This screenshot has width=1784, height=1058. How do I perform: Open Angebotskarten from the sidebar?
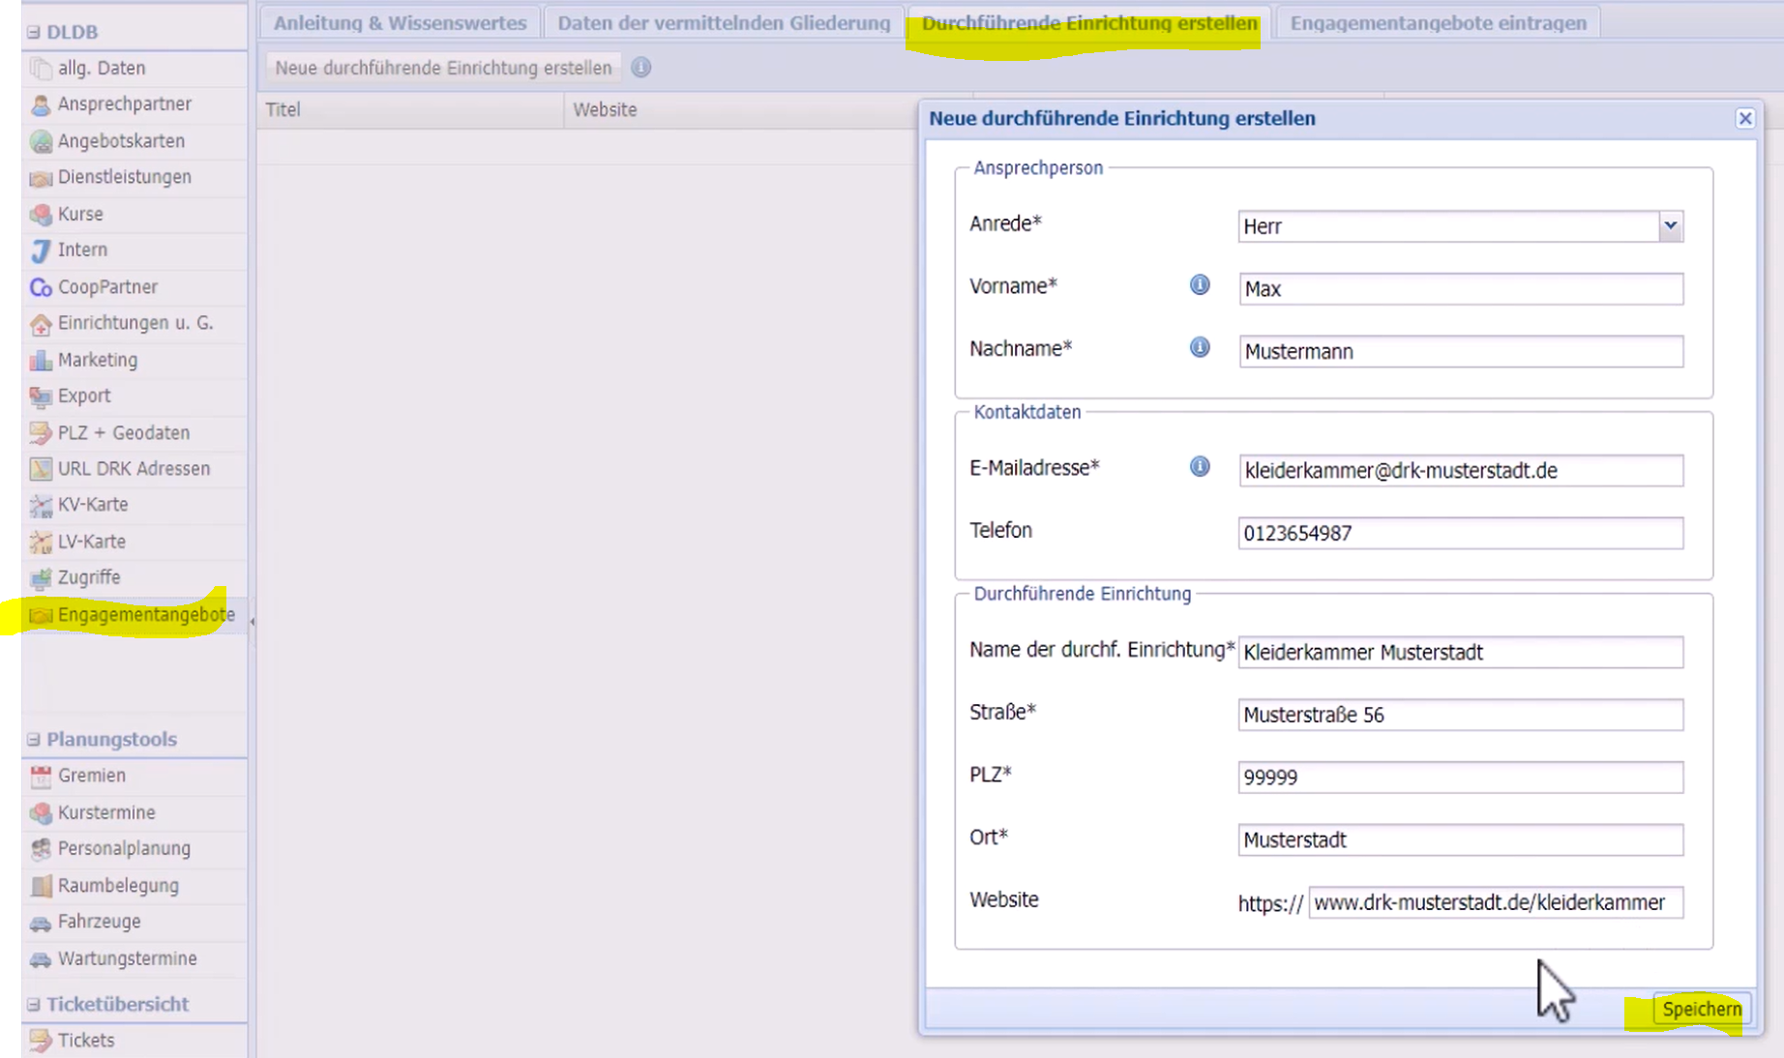(120, 141)
